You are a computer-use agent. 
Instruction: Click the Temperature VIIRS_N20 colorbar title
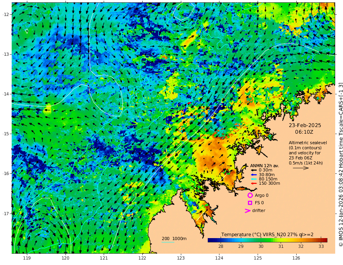pyautogui.click(x=267, y=235)
